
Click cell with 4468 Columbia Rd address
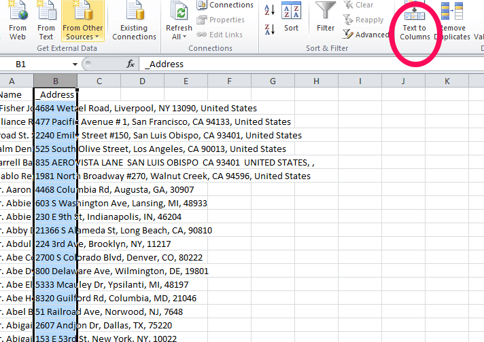(x=56, y=189)
